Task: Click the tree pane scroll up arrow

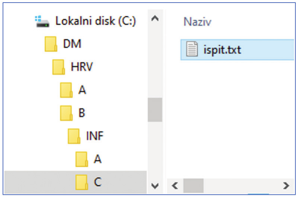Action: pyautogui.click(x=155, y=18)
